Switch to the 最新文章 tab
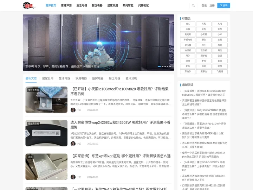 click(x=31, y=78)
